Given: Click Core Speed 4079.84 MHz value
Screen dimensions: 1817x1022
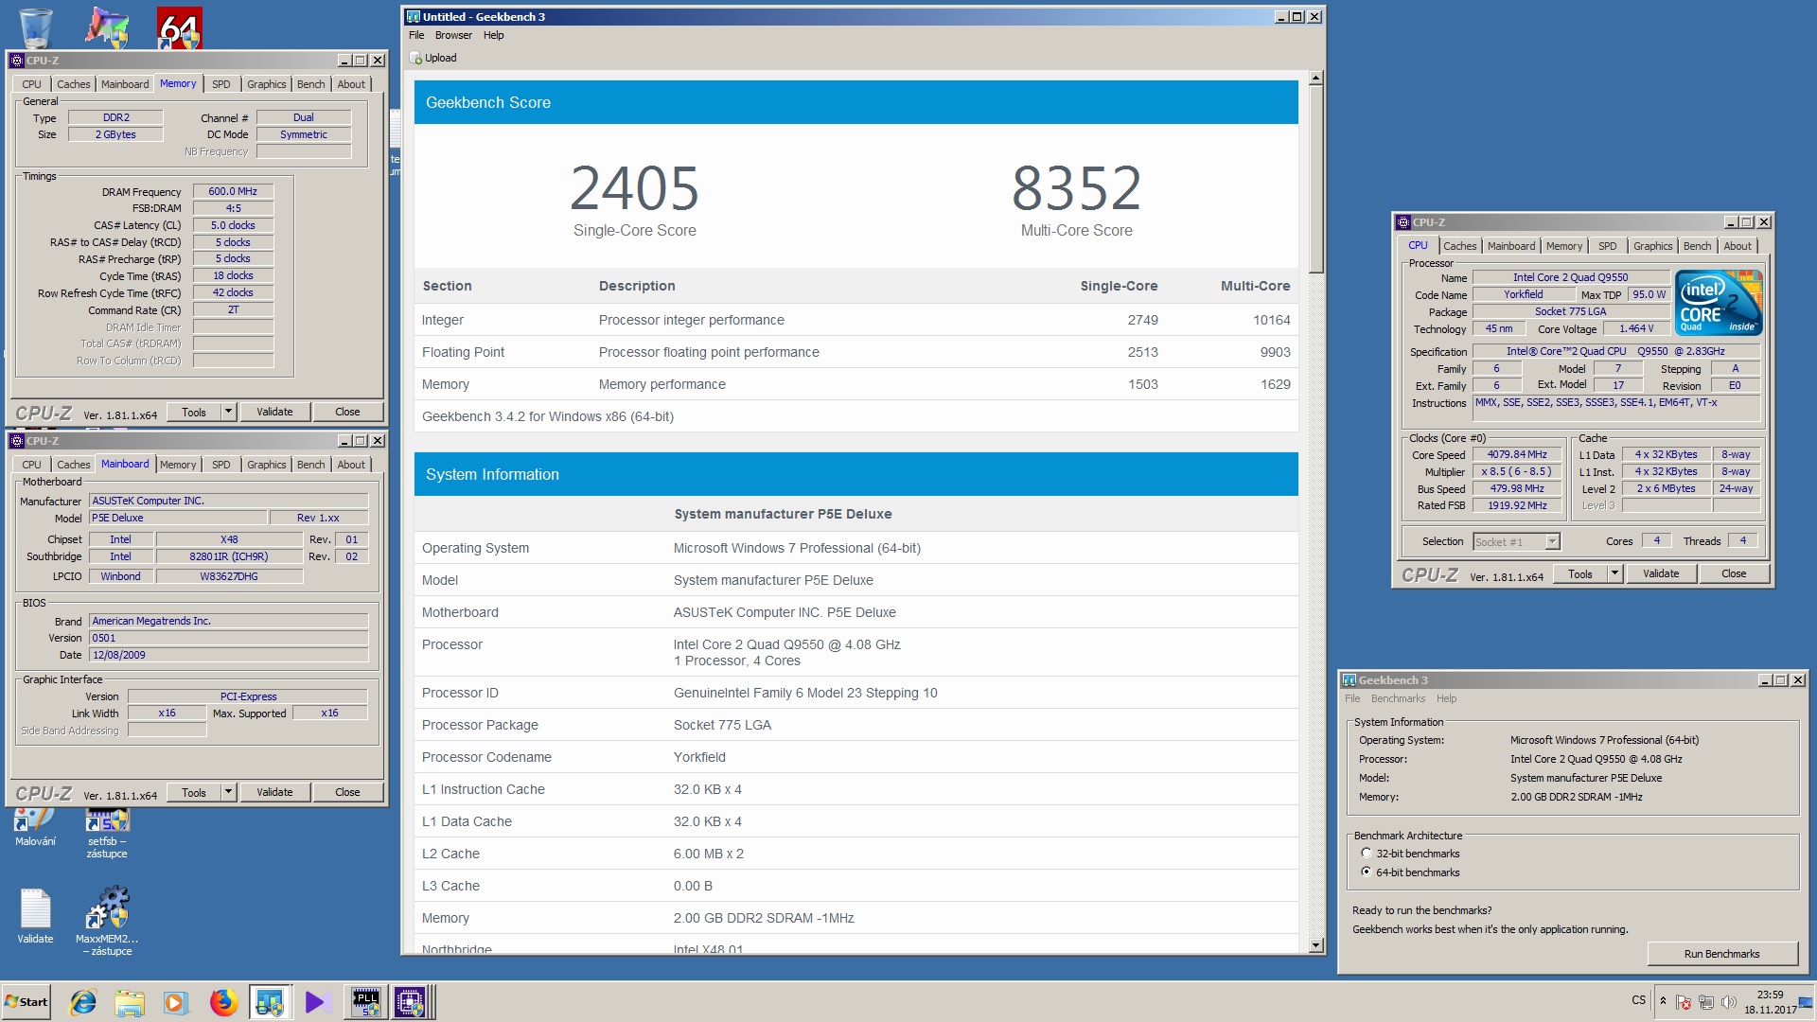Looking at the screenshot, I should point(1517,455).
